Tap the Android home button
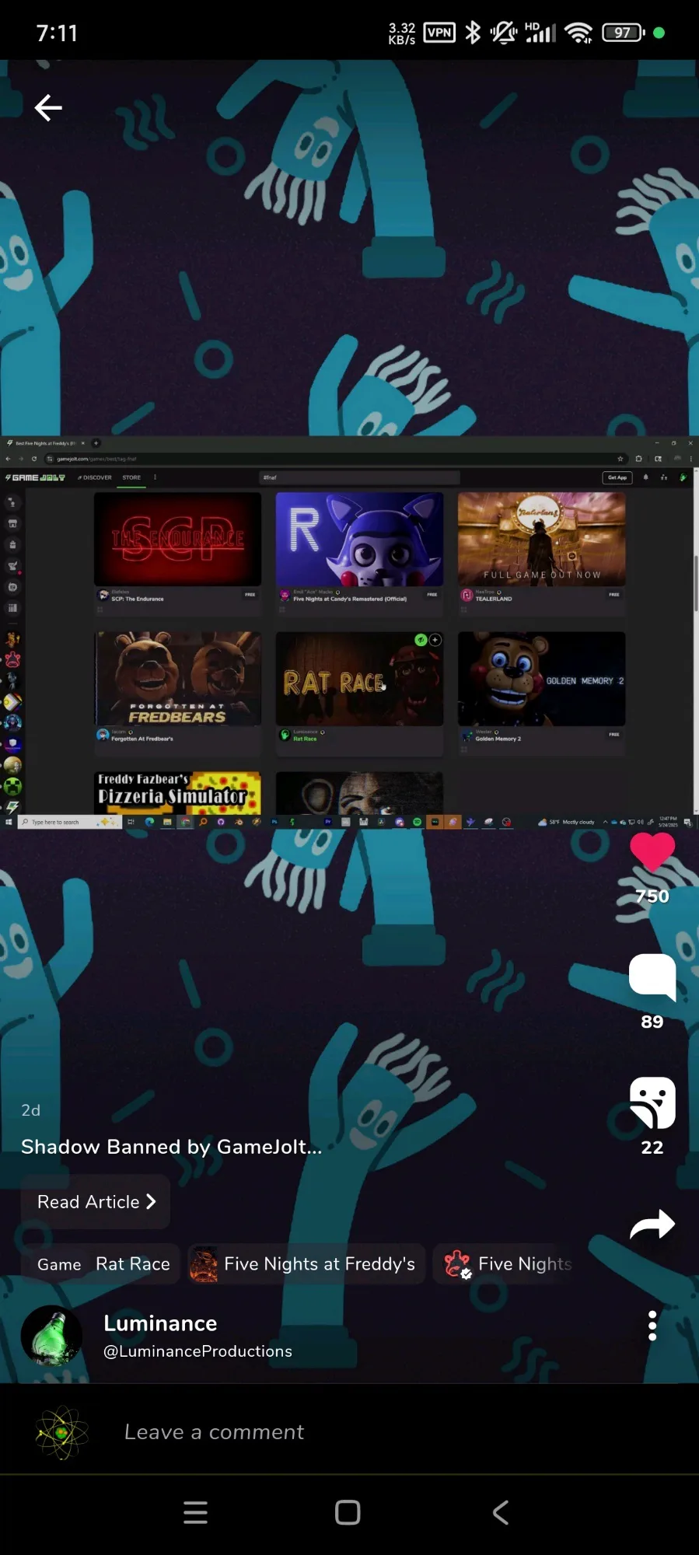The height and width of the screenshot is (1555, 699). 348,1512
